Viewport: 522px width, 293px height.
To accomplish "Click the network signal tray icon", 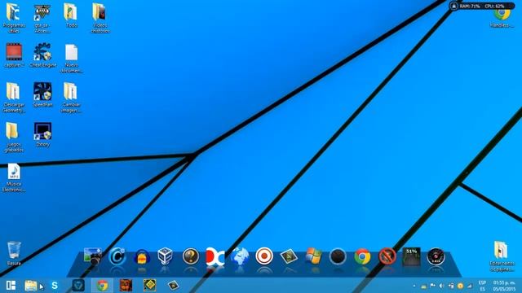I will click(x=470, y=286).
